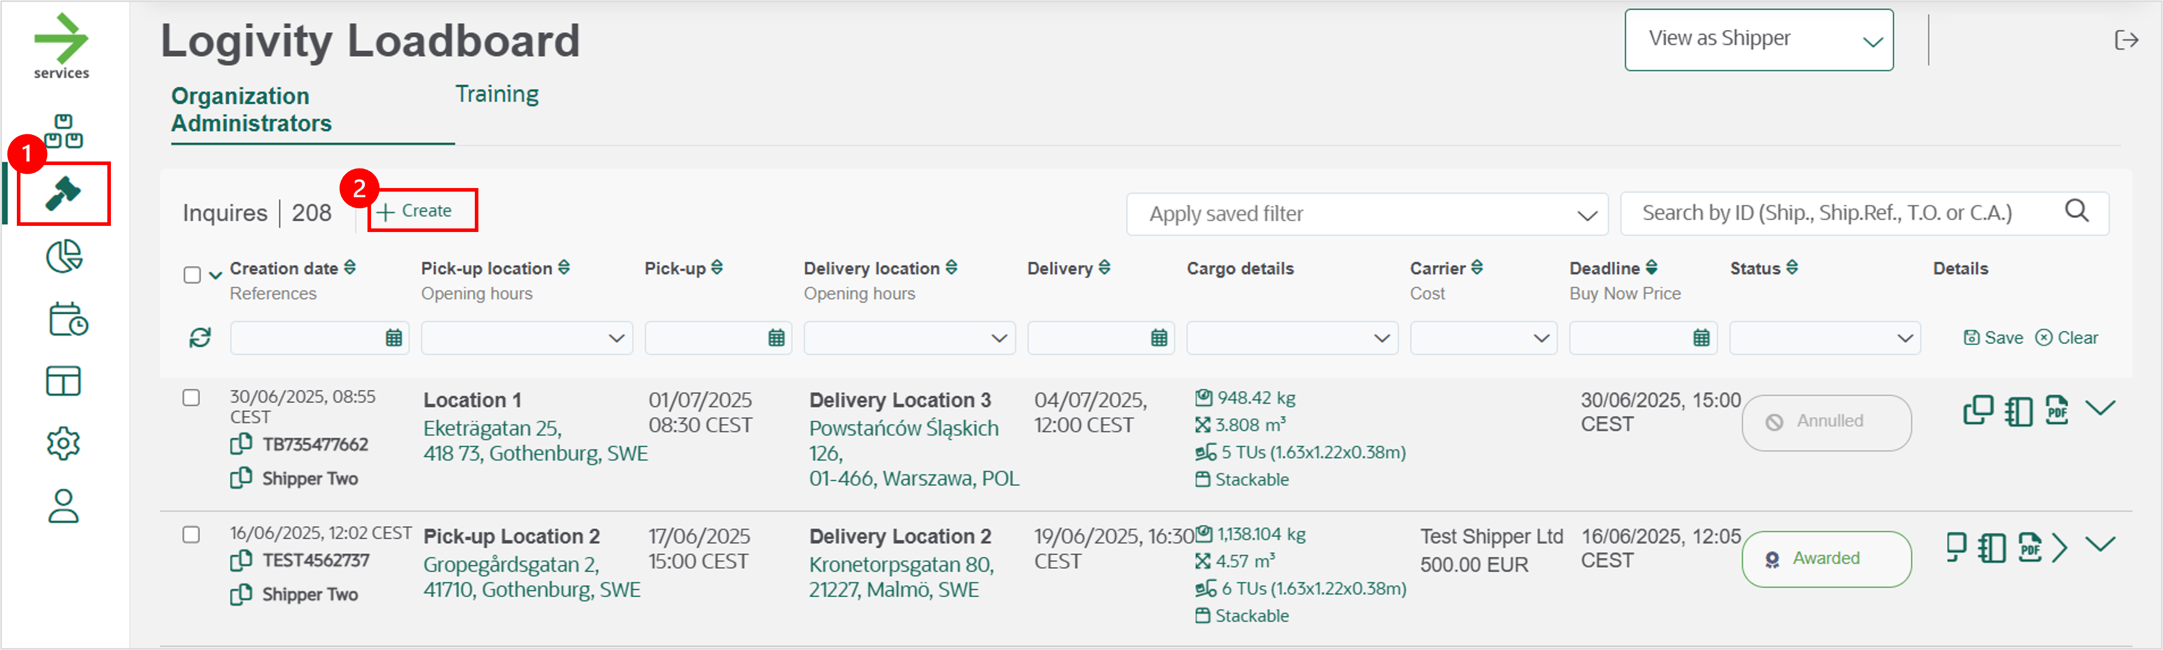Image resolution: width=2163 pixels, height=650 pixels.
Task: Switch to the Training tab
Action: (497, 95)
